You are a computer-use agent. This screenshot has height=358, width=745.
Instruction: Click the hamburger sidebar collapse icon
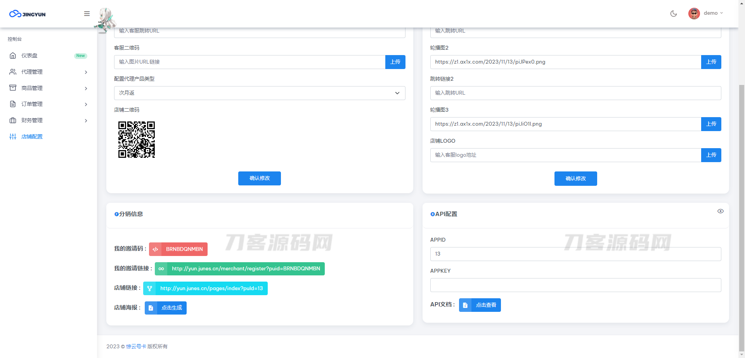[x=87, y=14]
